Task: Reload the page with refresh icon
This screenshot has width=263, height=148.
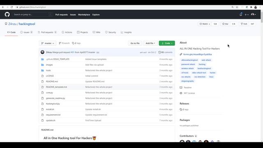Action: point(12,7)
